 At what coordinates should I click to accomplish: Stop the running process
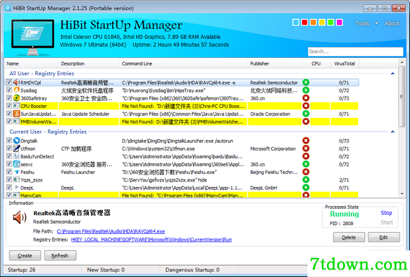386,213
